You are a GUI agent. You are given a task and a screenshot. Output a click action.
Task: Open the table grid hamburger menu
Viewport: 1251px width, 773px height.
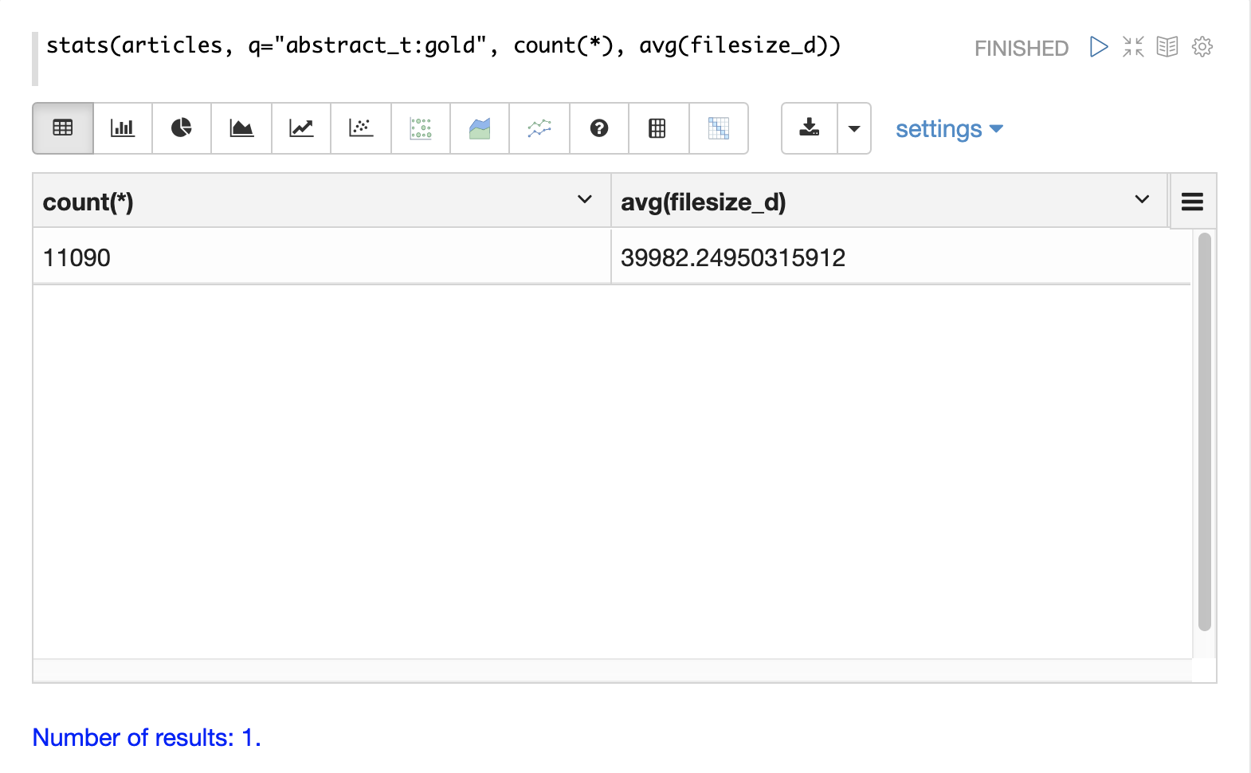(x=1192, y=202)
